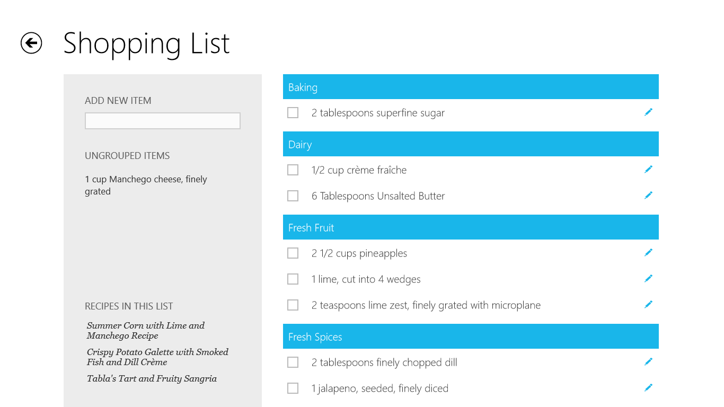Click pencil icon beside lime zest
The image size is (724, 407).
click(648, 305)
